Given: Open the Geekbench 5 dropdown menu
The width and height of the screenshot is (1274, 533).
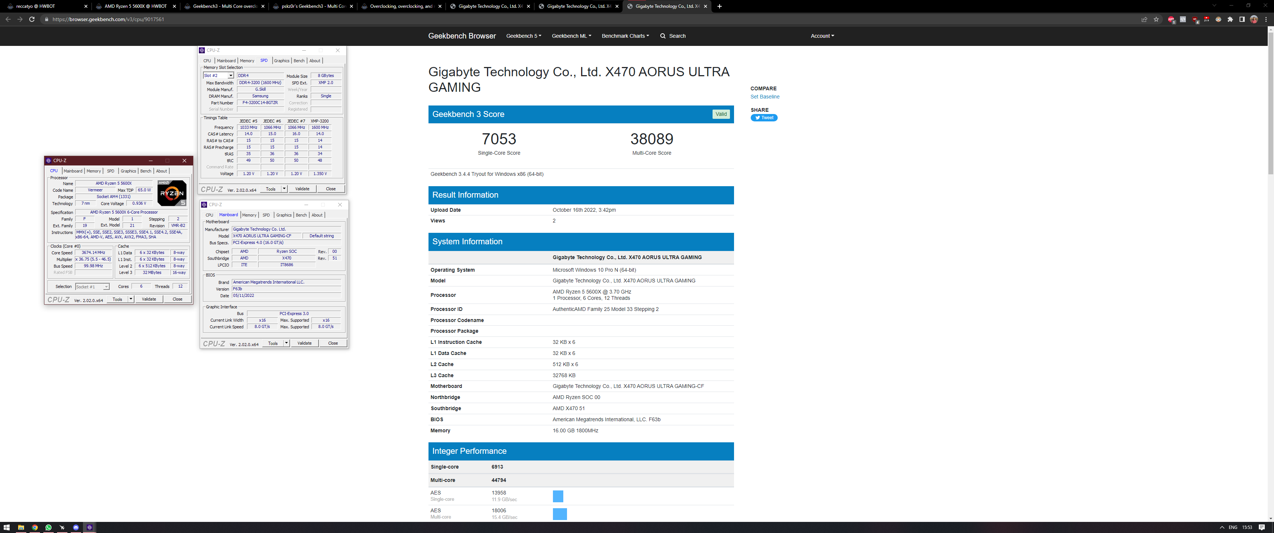Looking at the screenshot, I should coord(523,36).
